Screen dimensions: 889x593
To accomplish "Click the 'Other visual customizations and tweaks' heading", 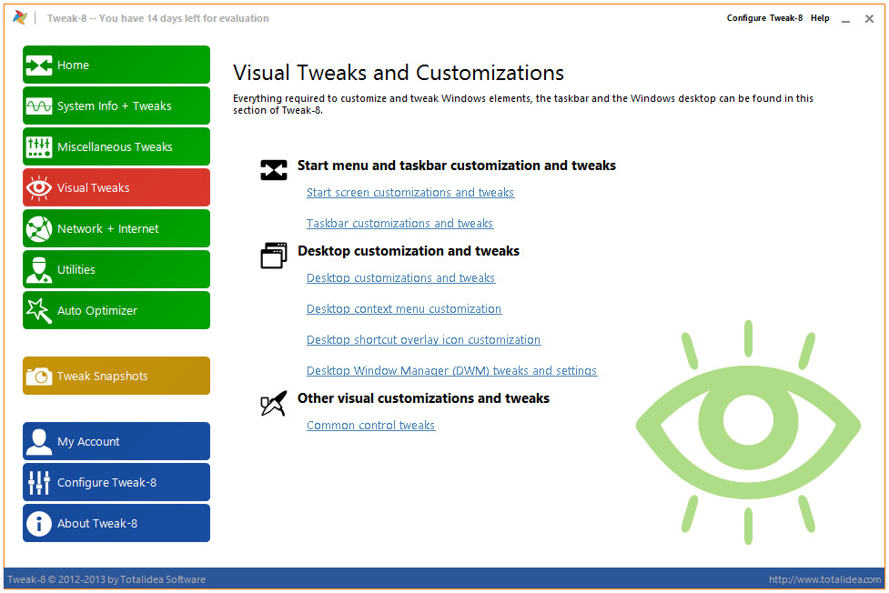I will 423,398.
